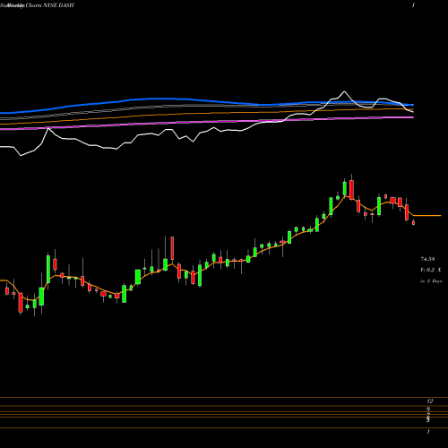Click the 'in 2 Days' label
Viewport: 448px width, 448px height.
click(x=431, y=281)
